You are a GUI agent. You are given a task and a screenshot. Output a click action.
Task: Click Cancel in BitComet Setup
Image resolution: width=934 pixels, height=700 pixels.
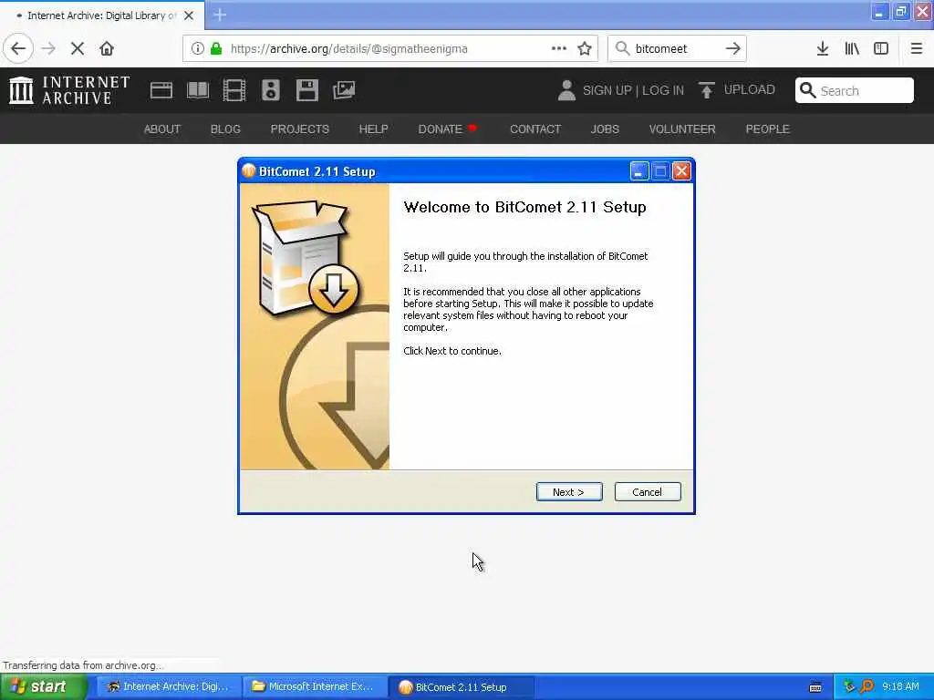tap(648, 492)
